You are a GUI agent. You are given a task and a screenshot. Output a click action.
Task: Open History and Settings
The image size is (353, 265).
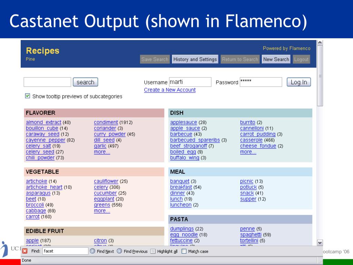coord(195,59)
